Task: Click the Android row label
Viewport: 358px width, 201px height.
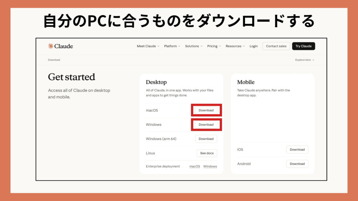Action: click(244, 164)
